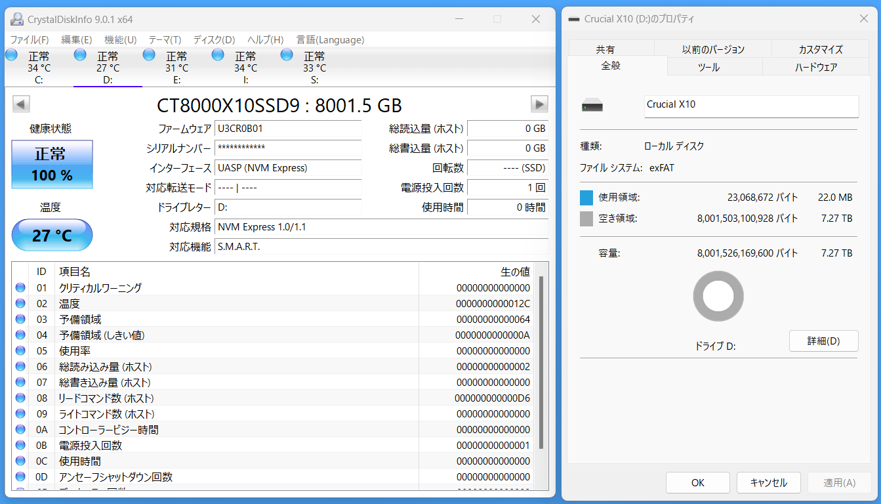Viewport: 881px width, 504px height.
Task: Open the ヘルプ(H) menu
Action: (265, 40)
